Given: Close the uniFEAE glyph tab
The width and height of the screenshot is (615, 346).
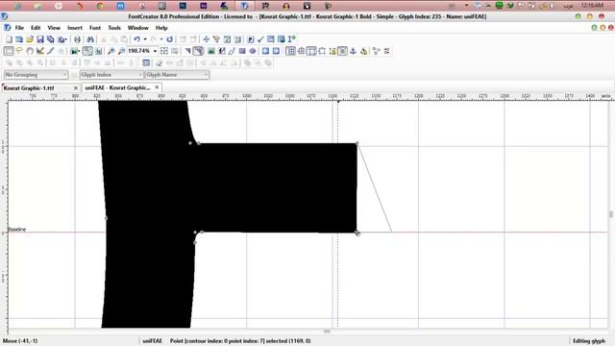Looking at the screenshot, I should pos(157,87).
